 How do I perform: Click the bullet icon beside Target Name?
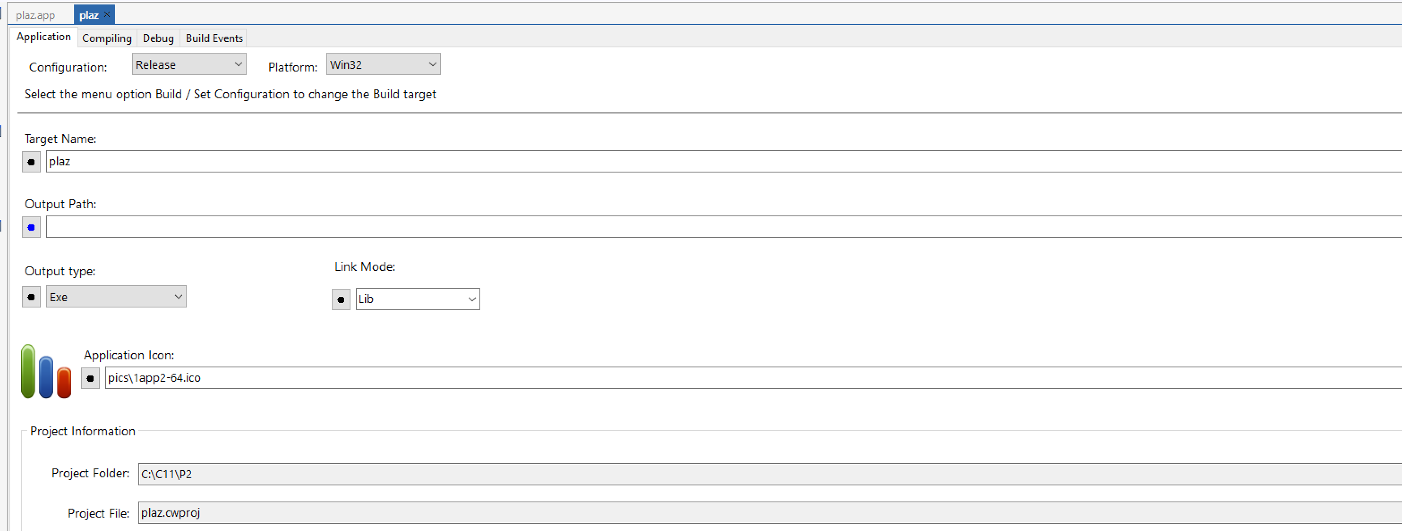(31, 162)
